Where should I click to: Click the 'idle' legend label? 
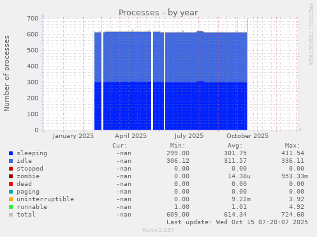(x=24, y=161)
